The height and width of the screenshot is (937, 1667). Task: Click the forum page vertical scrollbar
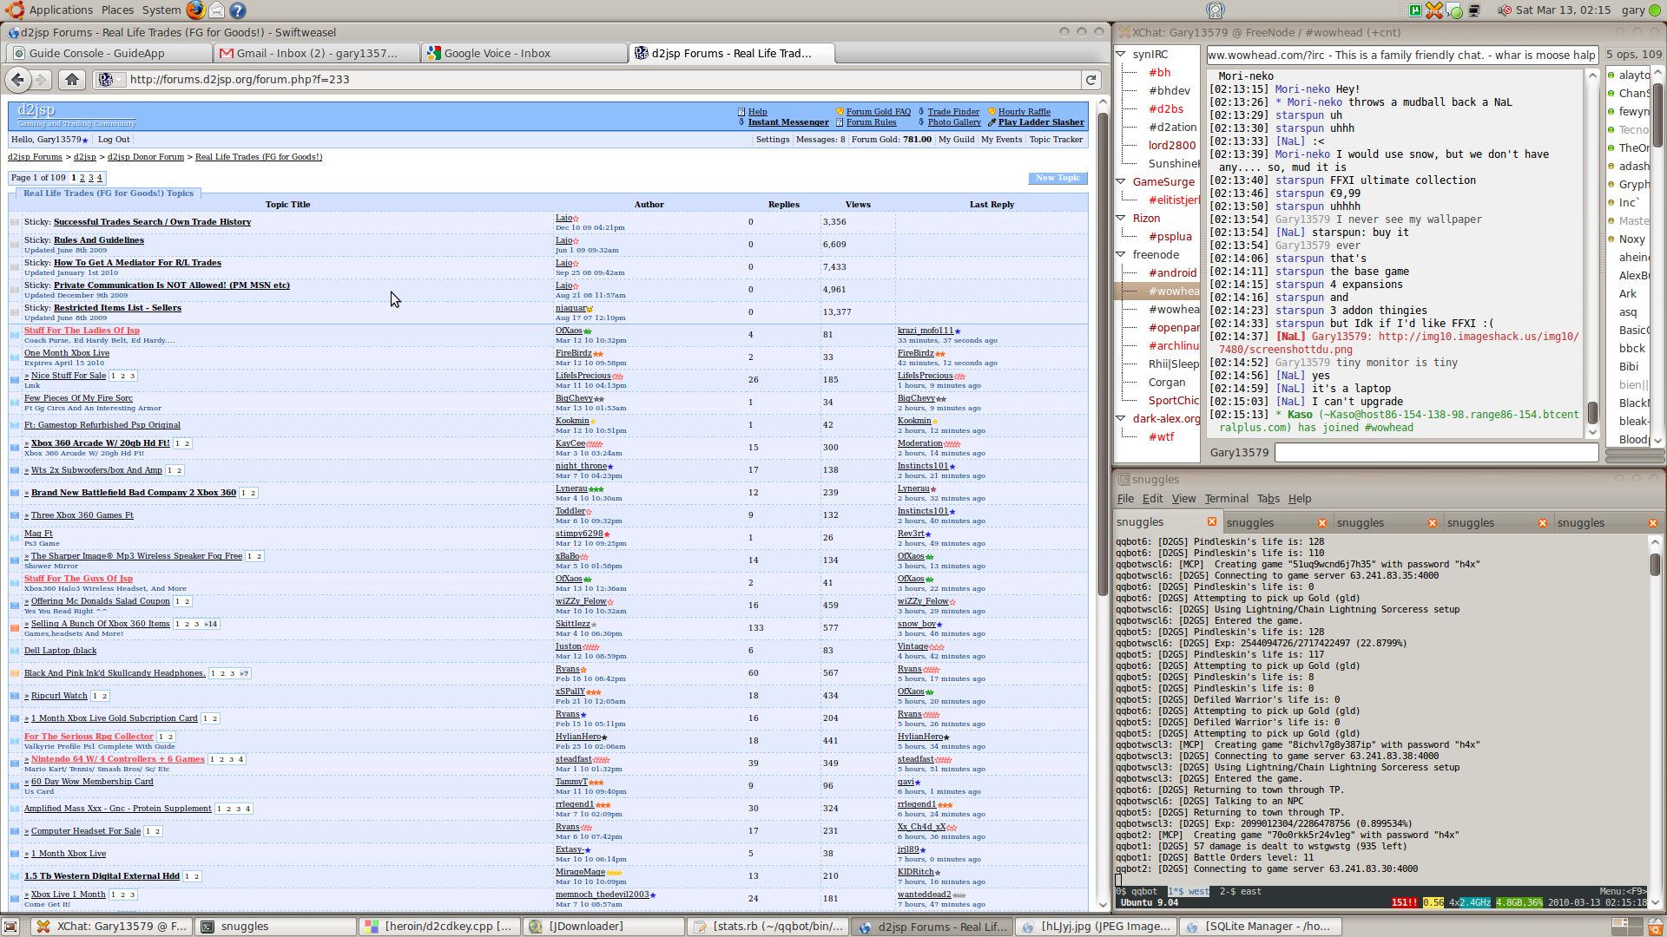(1103, 347)
